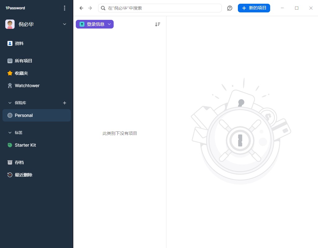Click the sort order icon
Viewport: 318px width, 248px height.
pos(157,24)
